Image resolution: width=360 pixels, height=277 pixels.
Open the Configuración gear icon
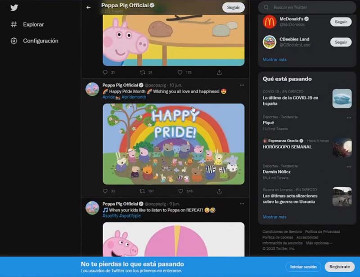(14, 41)
